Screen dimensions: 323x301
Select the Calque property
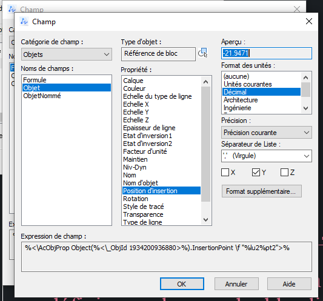coord(161,81)
